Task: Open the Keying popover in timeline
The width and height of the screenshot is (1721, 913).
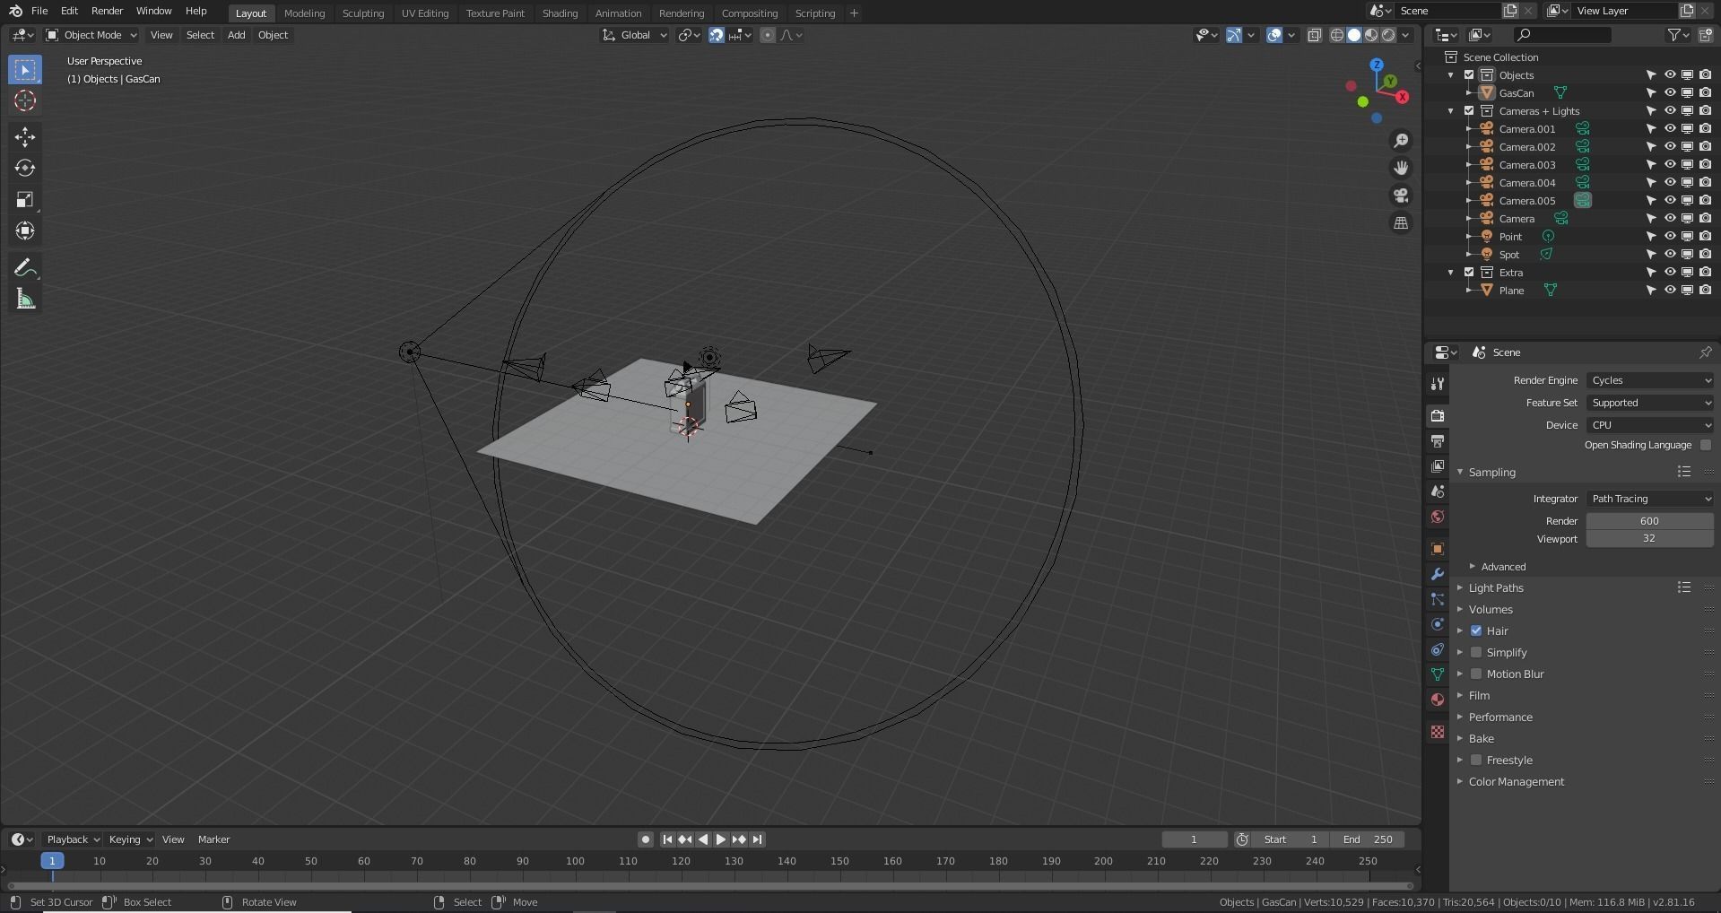Action: (130, 839)
